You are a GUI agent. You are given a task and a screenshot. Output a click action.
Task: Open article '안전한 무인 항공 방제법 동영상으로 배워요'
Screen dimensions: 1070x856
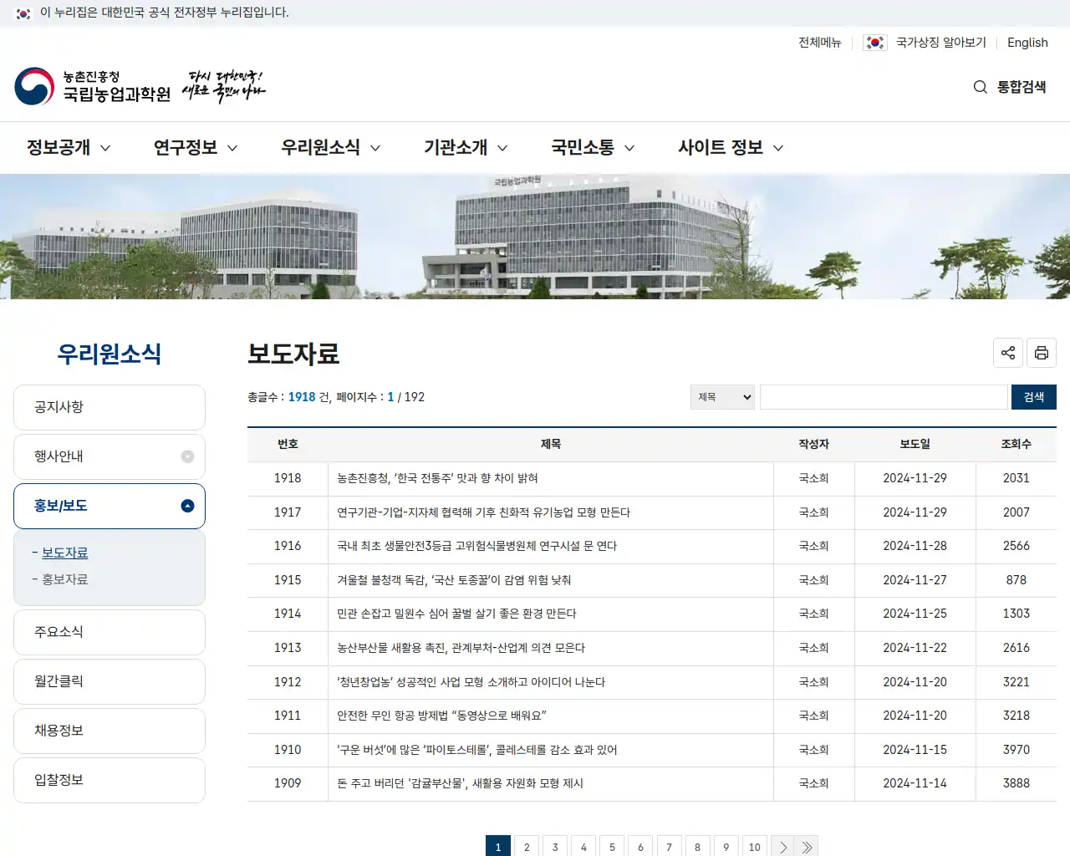click(441, 716)
